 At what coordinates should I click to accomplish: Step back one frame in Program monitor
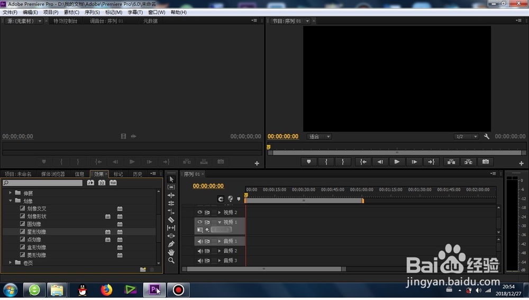click(380, 162)
